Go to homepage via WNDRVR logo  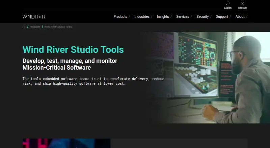coord(34,17)
